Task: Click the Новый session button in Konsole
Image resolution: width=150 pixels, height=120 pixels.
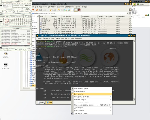Action: (41, 103)
